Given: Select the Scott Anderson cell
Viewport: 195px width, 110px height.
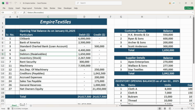Looking at the screenshot, I should pos(142,46).
